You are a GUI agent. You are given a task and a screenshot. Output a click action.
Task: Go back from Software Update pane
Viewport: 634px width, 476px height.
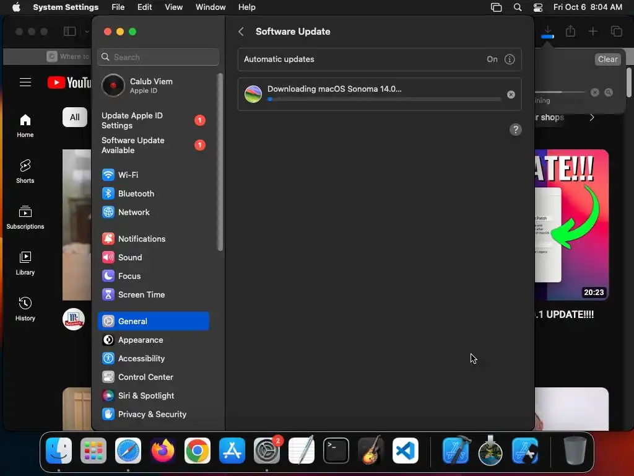tap(241, 32)
